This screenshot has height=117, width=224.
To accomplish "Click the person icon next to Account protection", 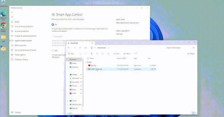I will (x=12, y=31).
